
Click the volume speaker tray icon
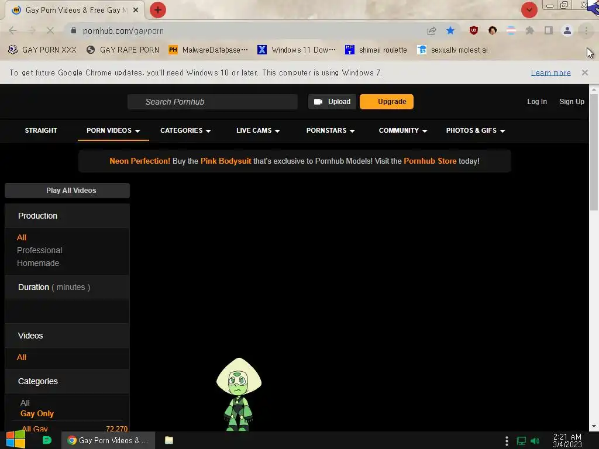pyautogui.click(x=535, y=441)
